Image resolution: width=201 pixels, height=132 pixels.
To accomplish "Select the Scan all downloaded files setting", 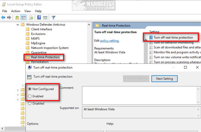I will [x=177, y=47].
